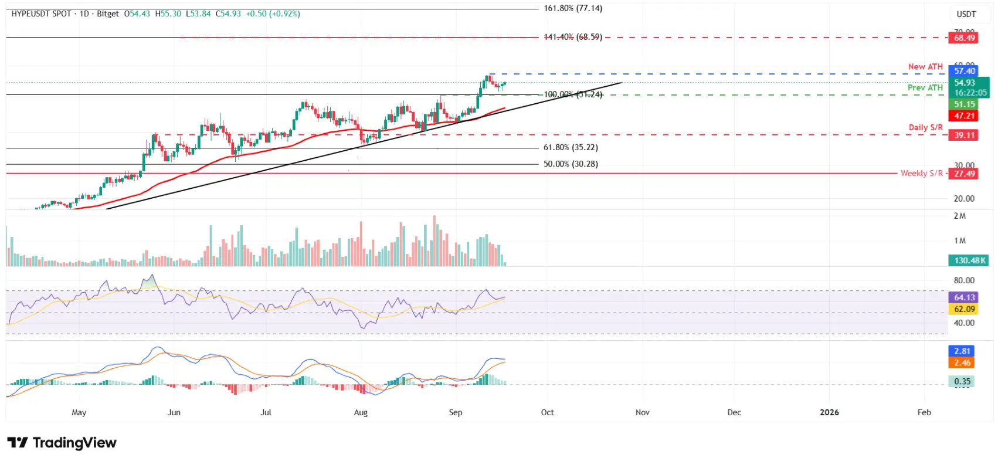The image size is (998, 461).
Task: Select the HYPEUSDT SPOT symbol title
Action: coord(41,13)
